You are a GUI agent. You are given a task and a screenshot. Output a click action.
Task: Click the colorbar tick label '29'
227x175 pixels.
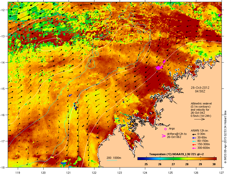(x=200, y=164)
